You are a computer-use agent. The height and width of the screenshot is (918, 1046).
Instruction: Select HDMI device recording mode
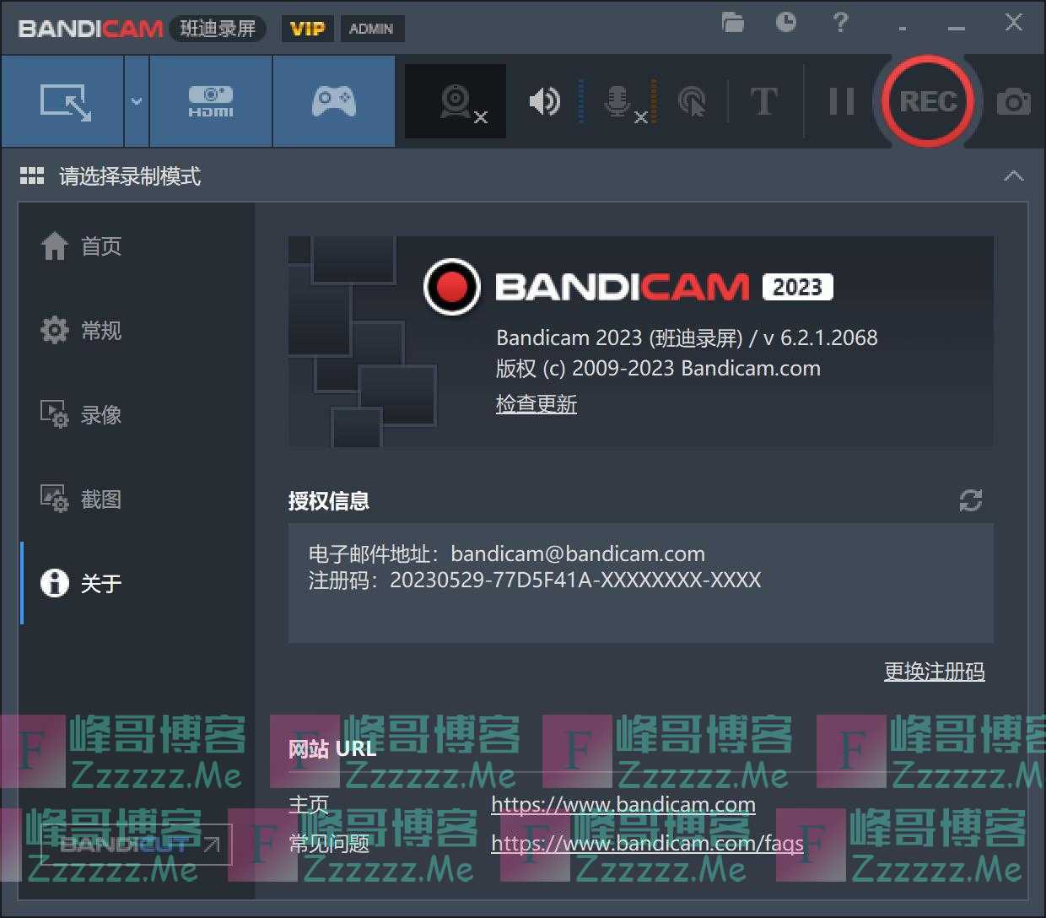click(x=211, y=102)
